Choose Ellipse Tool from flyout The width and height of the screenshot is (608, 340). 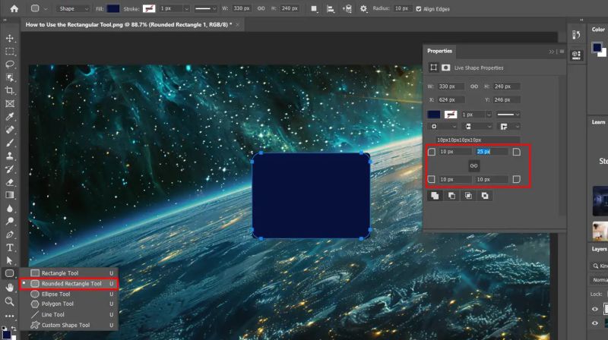69,294
